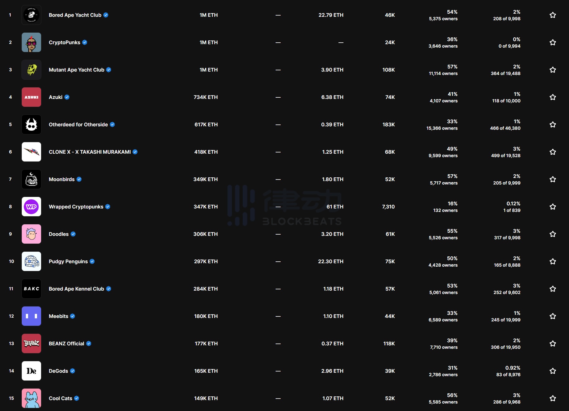Visit the Azuki collection
This screenshot has height=411, width=569.
click(56, 97)
